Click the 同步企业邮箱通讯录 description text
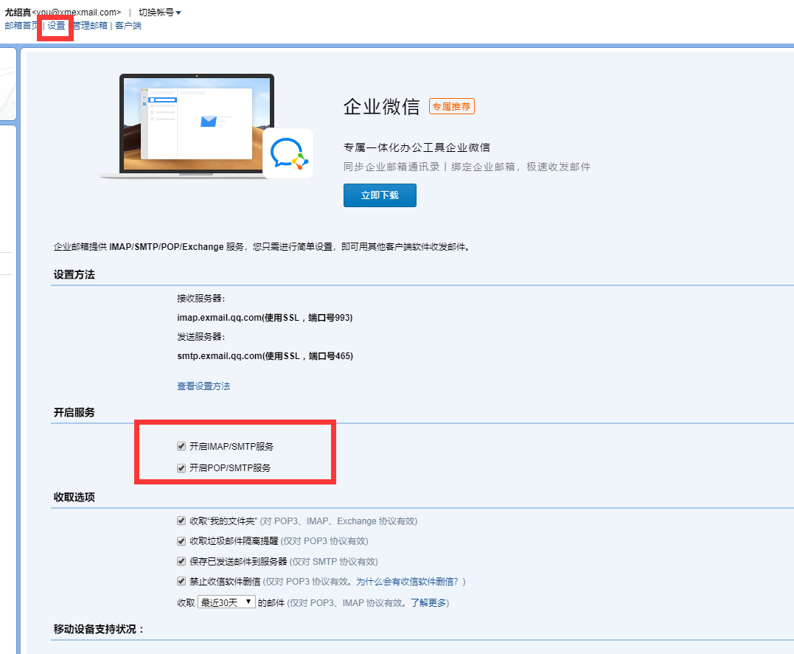Screen dimensions: 794x654 click(x=467, y=167)
